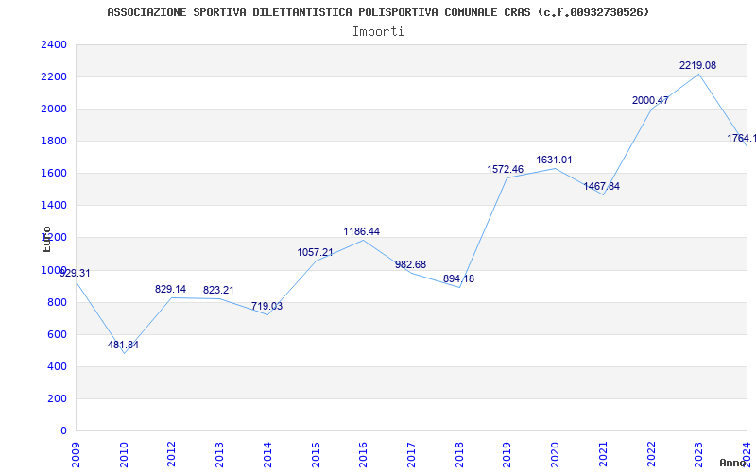Click the 2017 year axis label
The image size is (756, 472).
pos(411,454)
